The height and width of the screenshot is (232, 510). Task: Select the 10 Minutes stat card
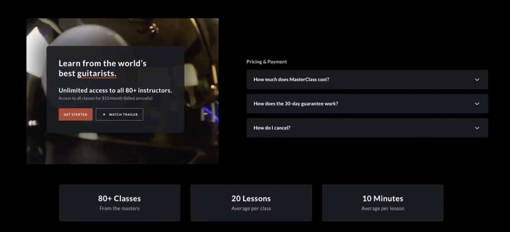383,203
